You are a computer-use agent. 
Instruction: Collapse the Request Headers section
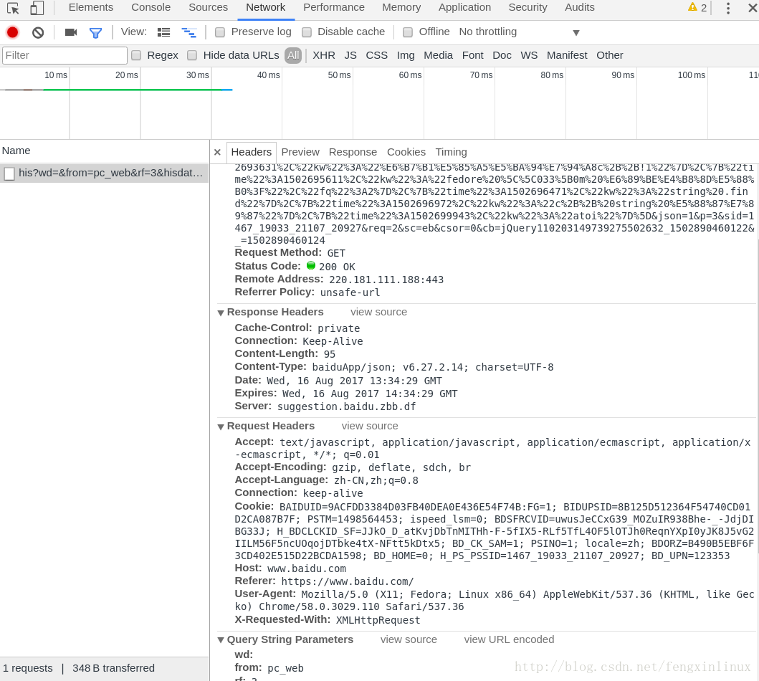(x=221, y=427)
